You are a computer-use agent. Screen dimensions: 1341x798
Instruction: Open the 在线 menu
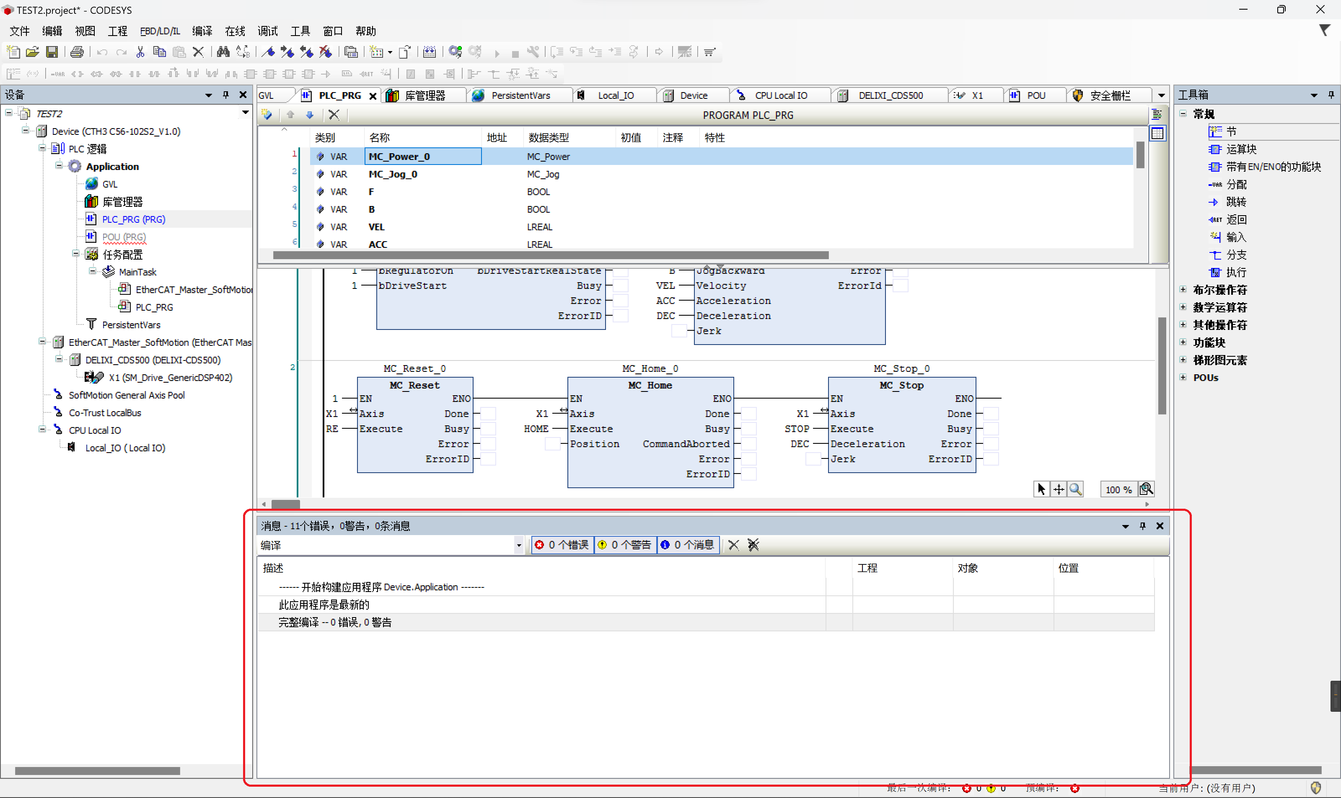click(235, 31)
